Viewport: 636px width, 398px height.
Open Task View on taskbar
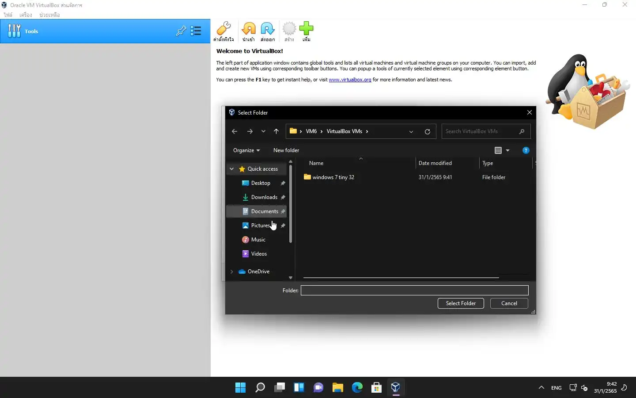pyautogui.click(x=280, y=387)
